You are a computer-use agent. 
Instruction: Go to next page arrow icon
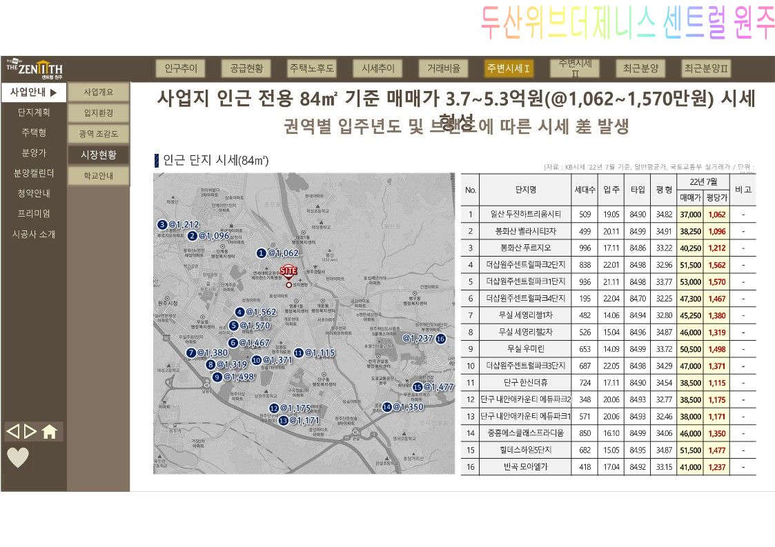coord(30,431)
